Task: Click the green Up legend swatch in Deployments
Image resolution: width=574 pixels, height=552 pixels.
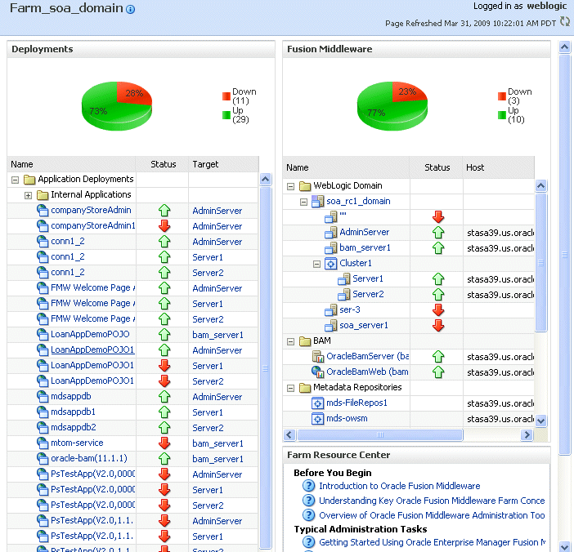Action: (x=226, y=115)
